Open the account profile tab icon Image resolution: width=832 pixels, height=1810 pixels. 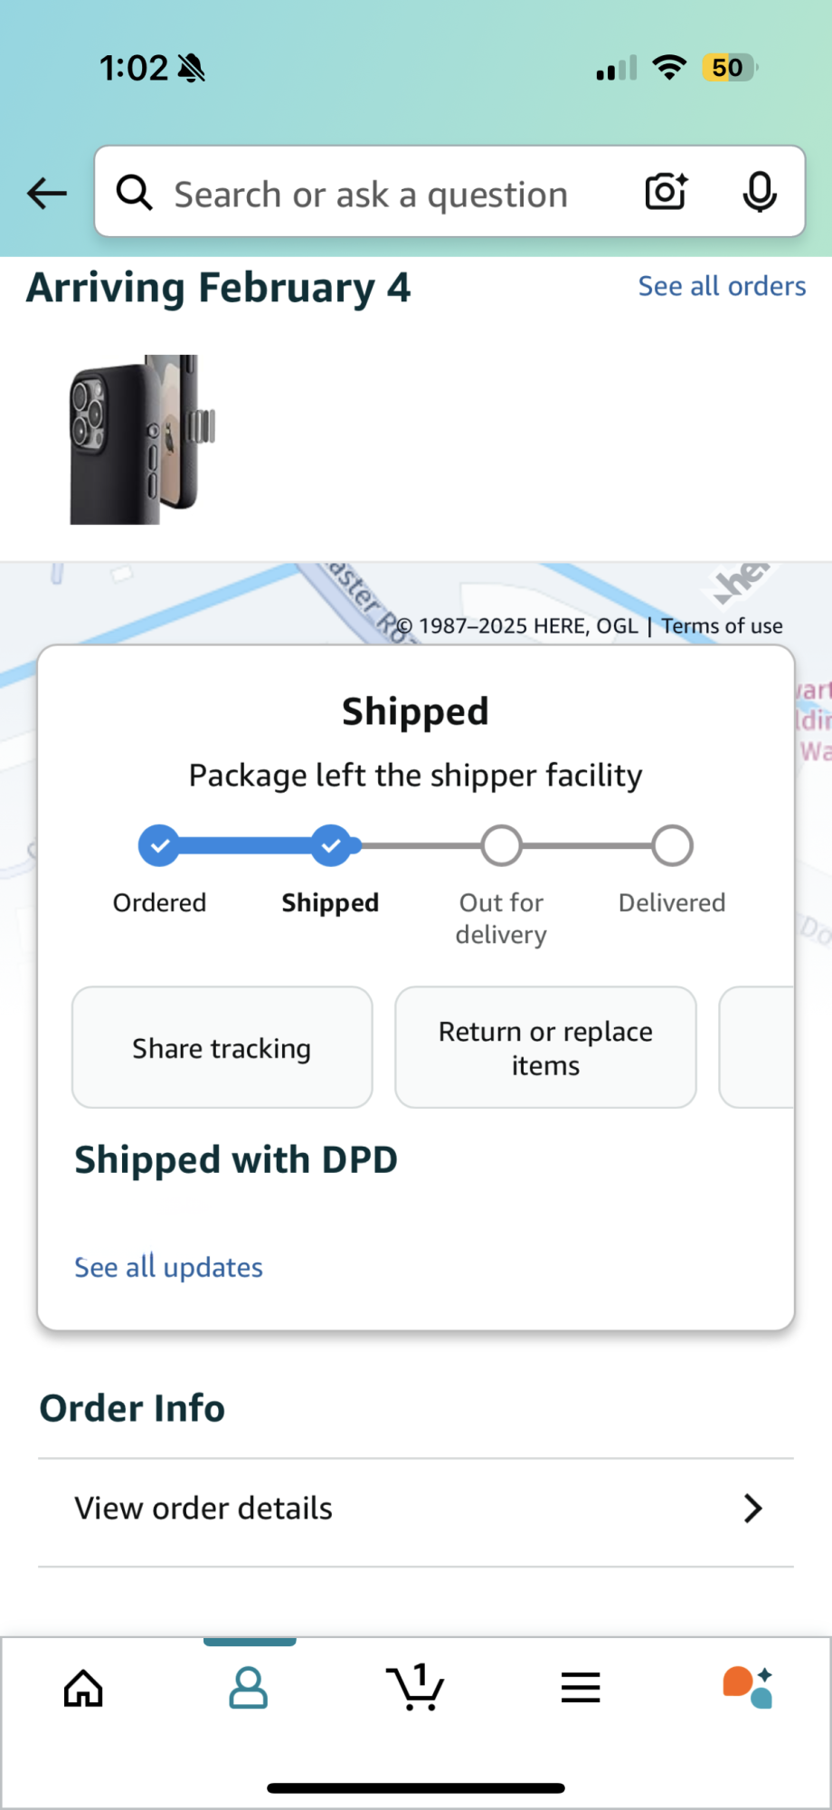pyautogui.click(x=249, y=1688)
